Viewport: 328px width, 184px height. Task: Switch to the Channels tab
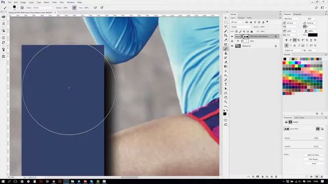point(241,18)
